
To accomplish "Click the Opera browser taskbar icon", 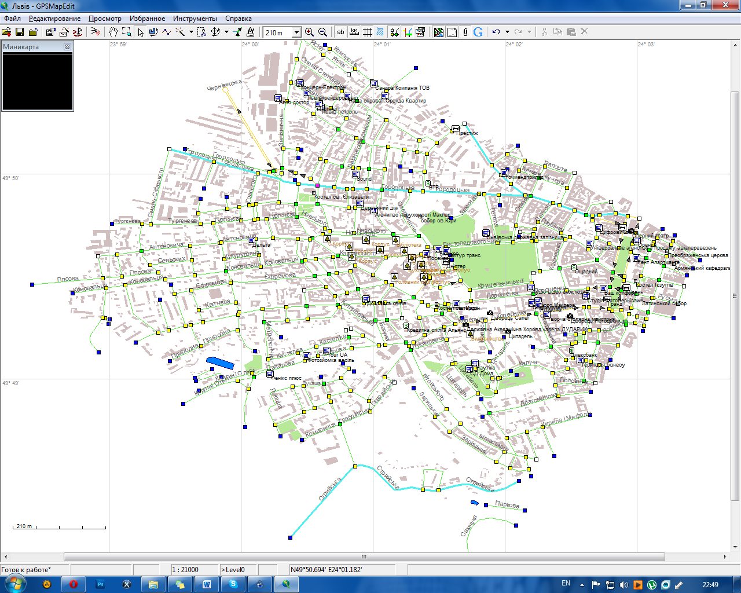I will pyautogui.click(x=74, y=584).
